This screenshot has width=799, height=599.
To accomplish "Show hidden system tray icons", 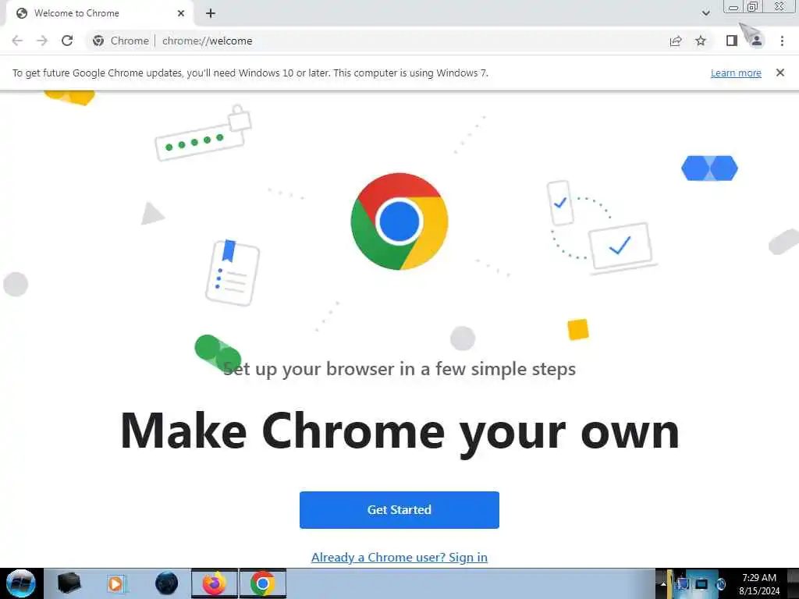I will (663, 583).
